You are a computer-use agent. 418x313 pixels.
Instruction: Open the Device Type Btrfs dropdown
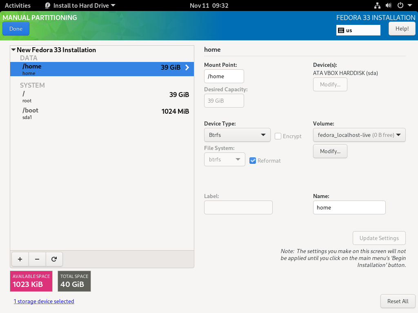click(237, 135)
